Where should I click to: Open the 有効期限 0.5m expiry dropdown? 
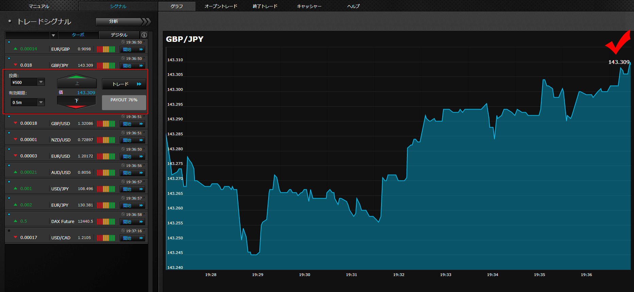click(x=28, y=102)
